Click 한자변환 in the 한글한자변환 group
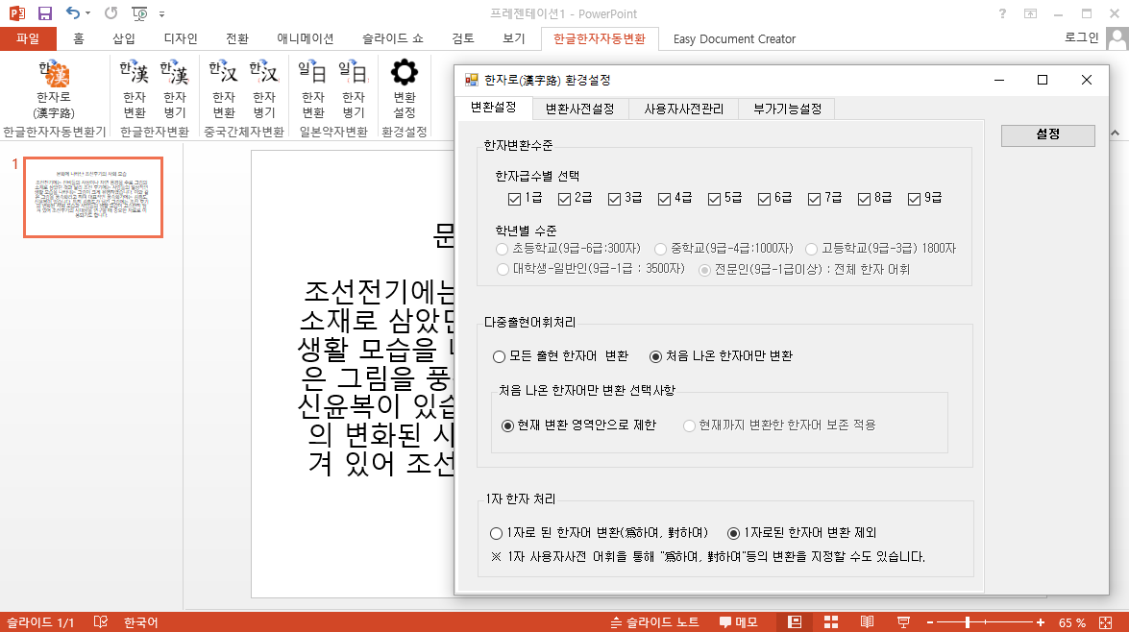Viewport: 1129px width, 632px height. 135,88
